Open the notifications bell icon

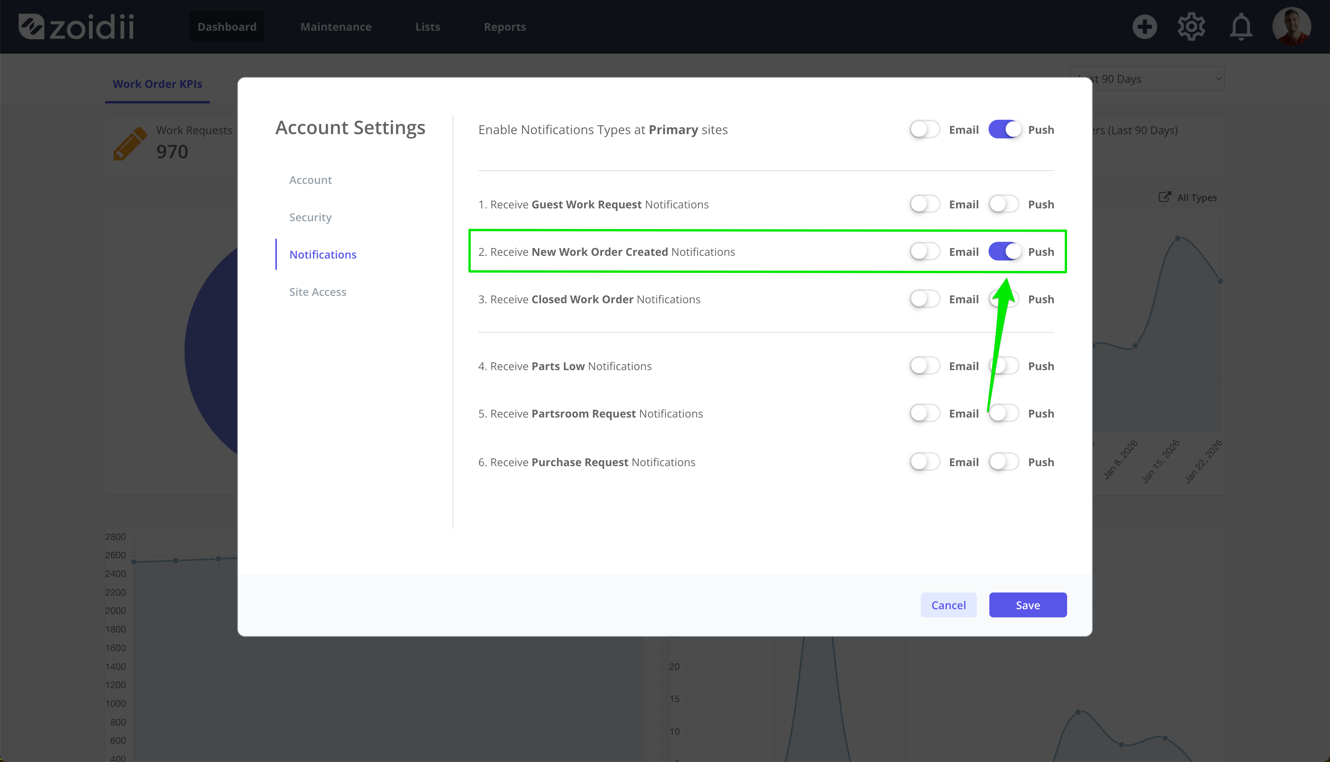point(1241,27)
